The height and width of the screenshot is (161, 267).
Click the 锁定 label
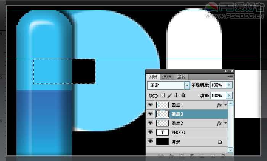153,96
